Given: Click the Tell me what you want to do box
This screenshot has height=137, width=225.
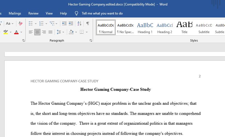Looking at the screenshot, I should 102,13.
